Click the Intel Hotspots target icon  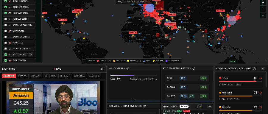(10, 1)
